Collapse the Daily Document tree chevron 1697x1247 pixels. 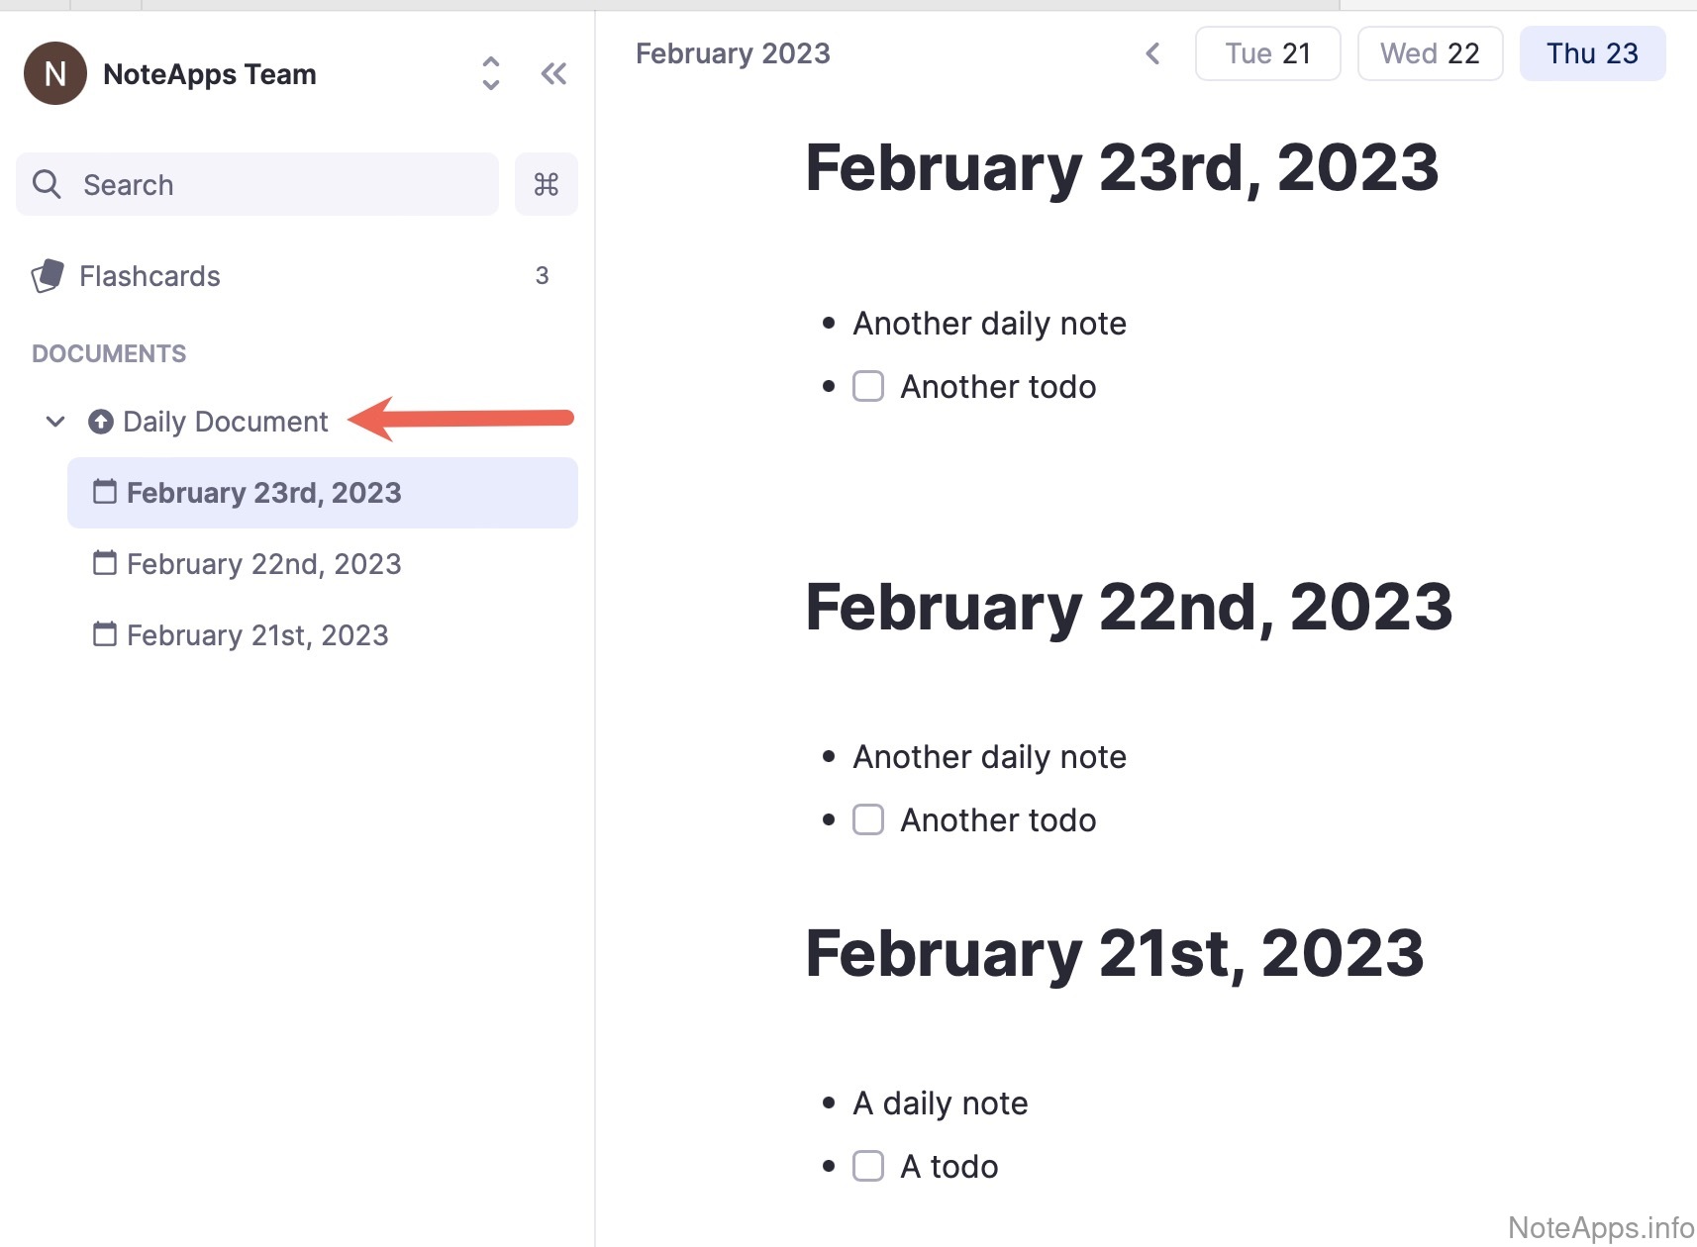[55, 422]
